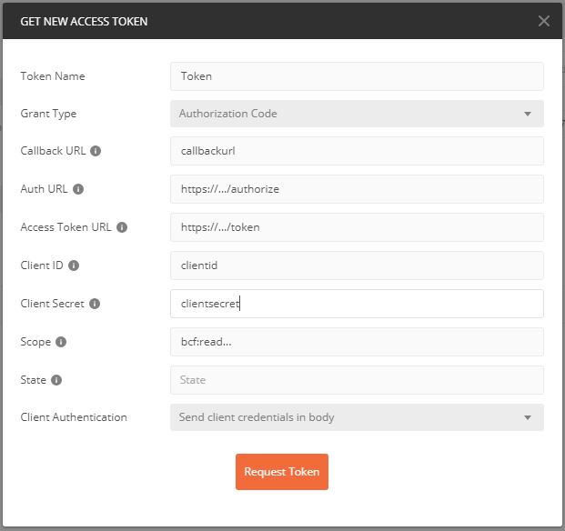Click the Auth URL info icon

(78, 189)
